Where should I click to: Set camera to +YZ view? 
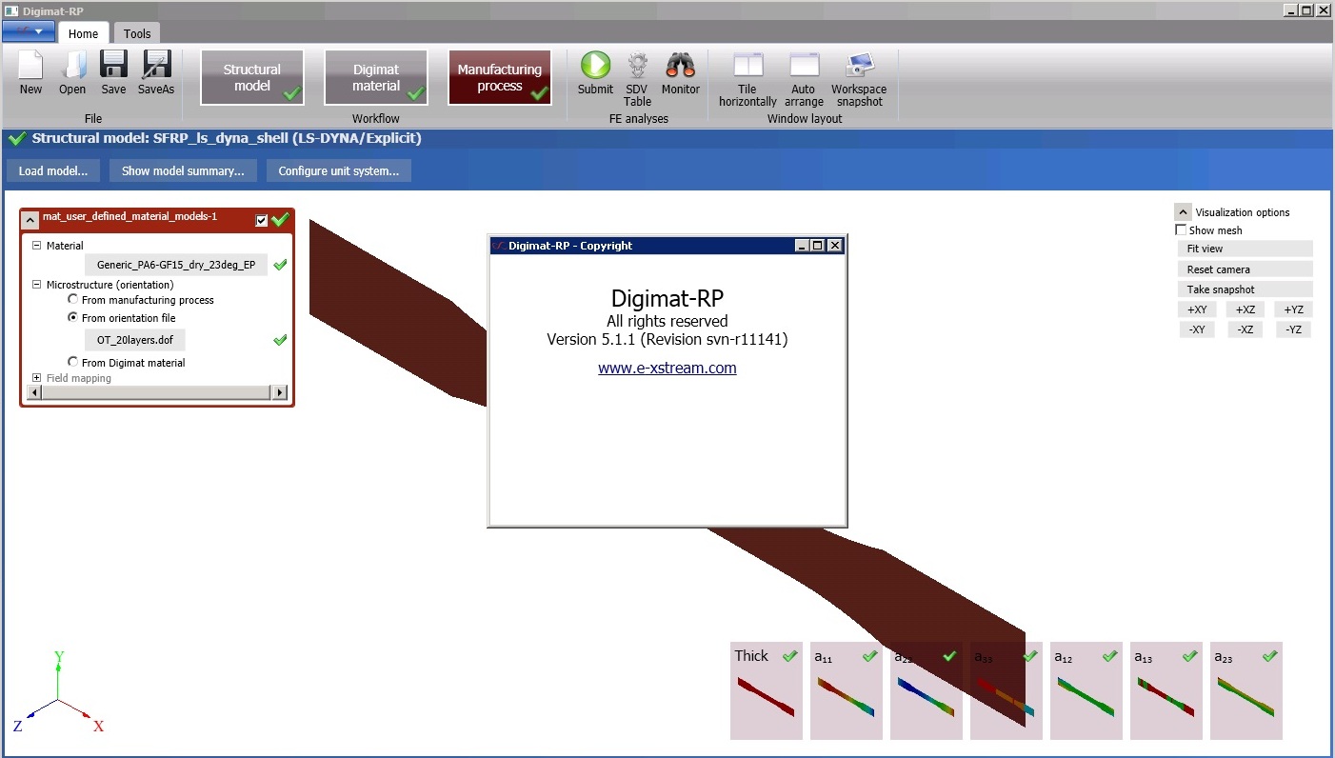point(1293,309)
